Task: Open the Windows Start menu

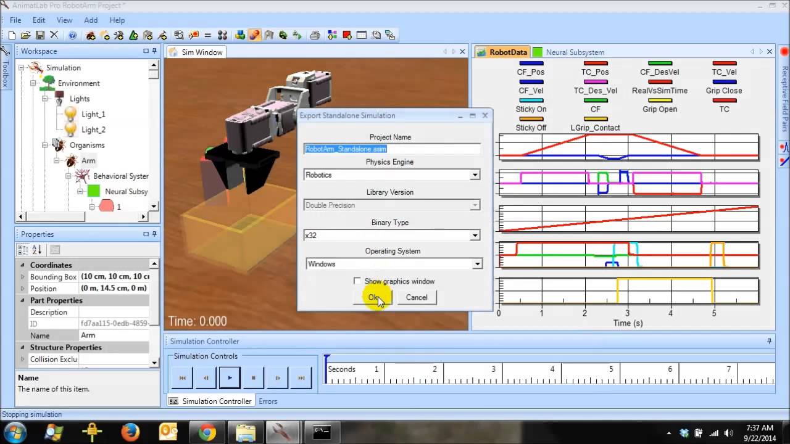Action: 15,432
